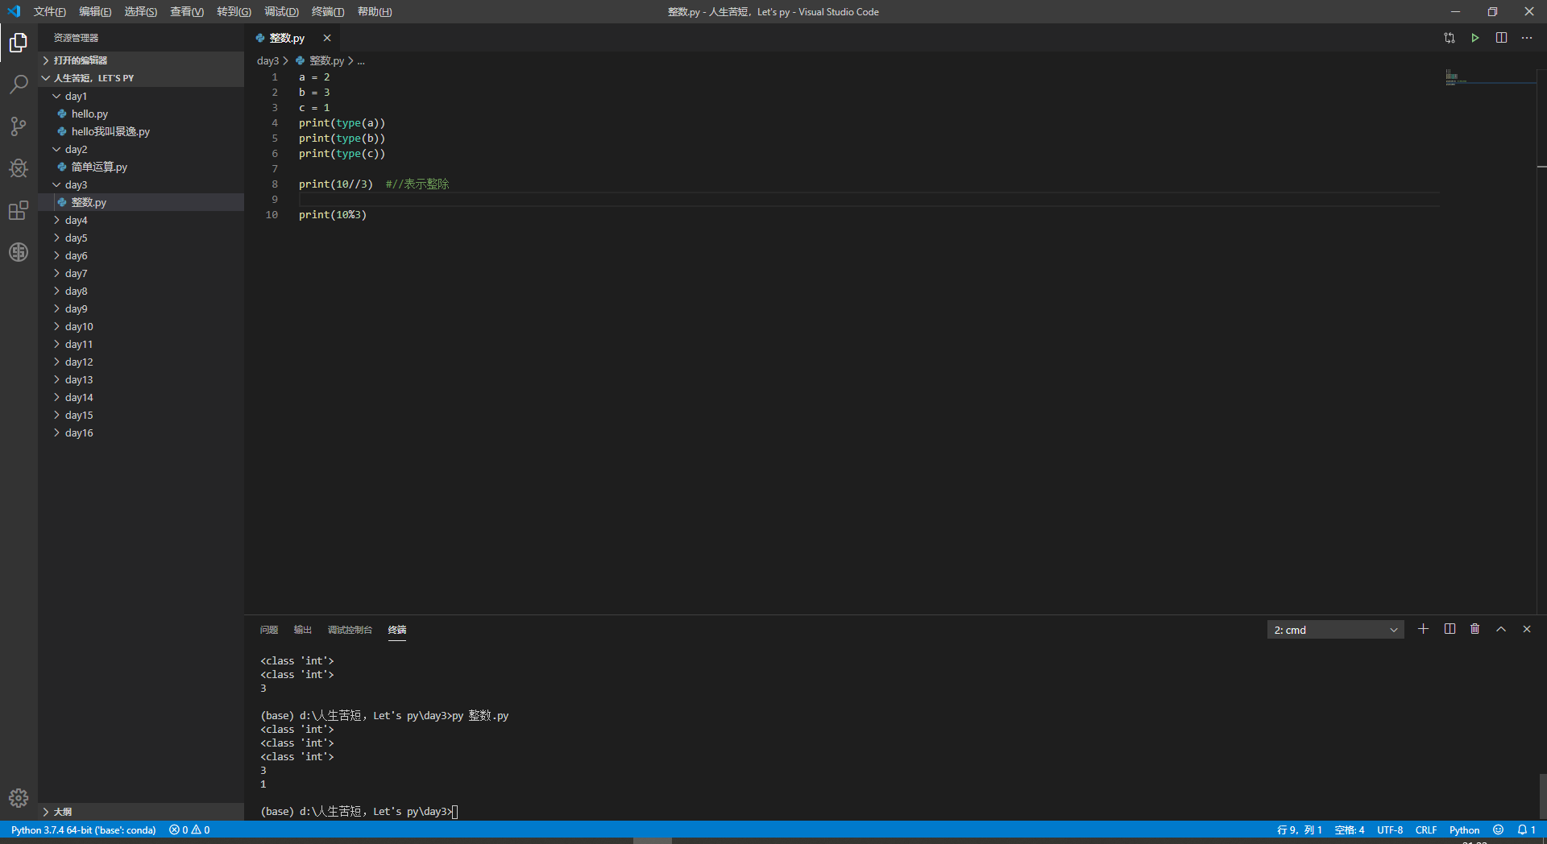The image size is (1547, 844).
Task: Collapse the day3 folder
Action: (76, 184)
